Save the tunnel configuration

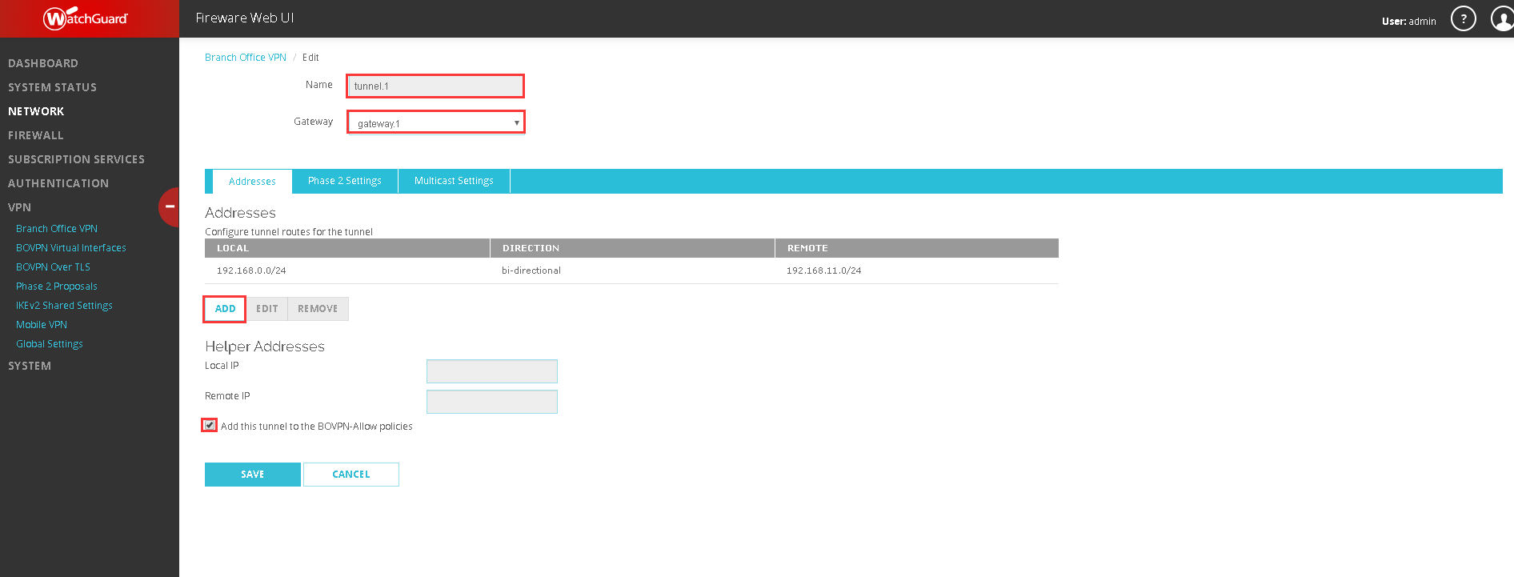coord(253,475)
